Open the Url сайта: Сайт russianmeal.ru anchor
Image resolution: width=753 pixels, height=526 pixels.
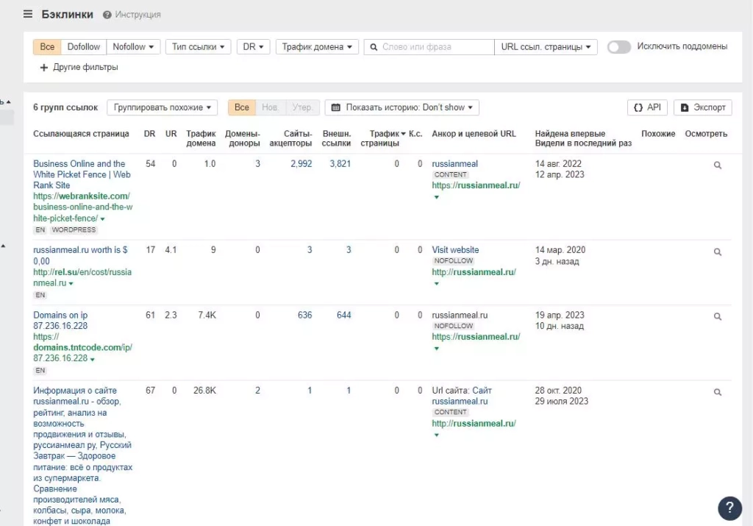462,396
